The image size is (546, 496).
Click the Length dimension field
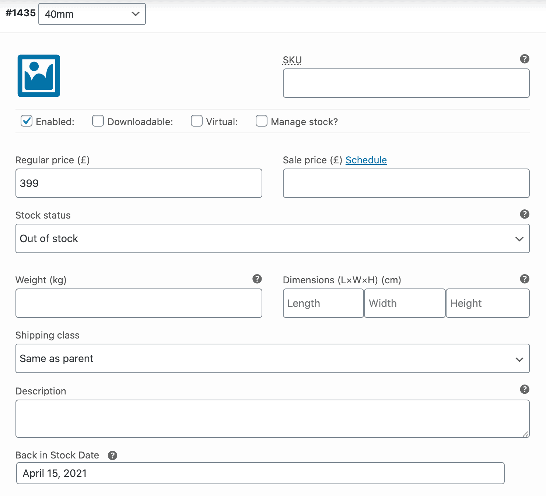(323, 303)
